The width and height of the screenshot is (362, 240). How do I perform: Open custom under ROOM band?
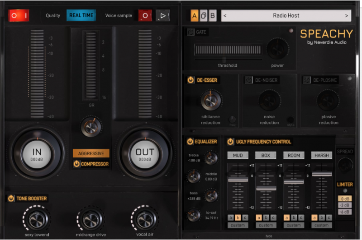pyautogui.click(x=294, y=225)
